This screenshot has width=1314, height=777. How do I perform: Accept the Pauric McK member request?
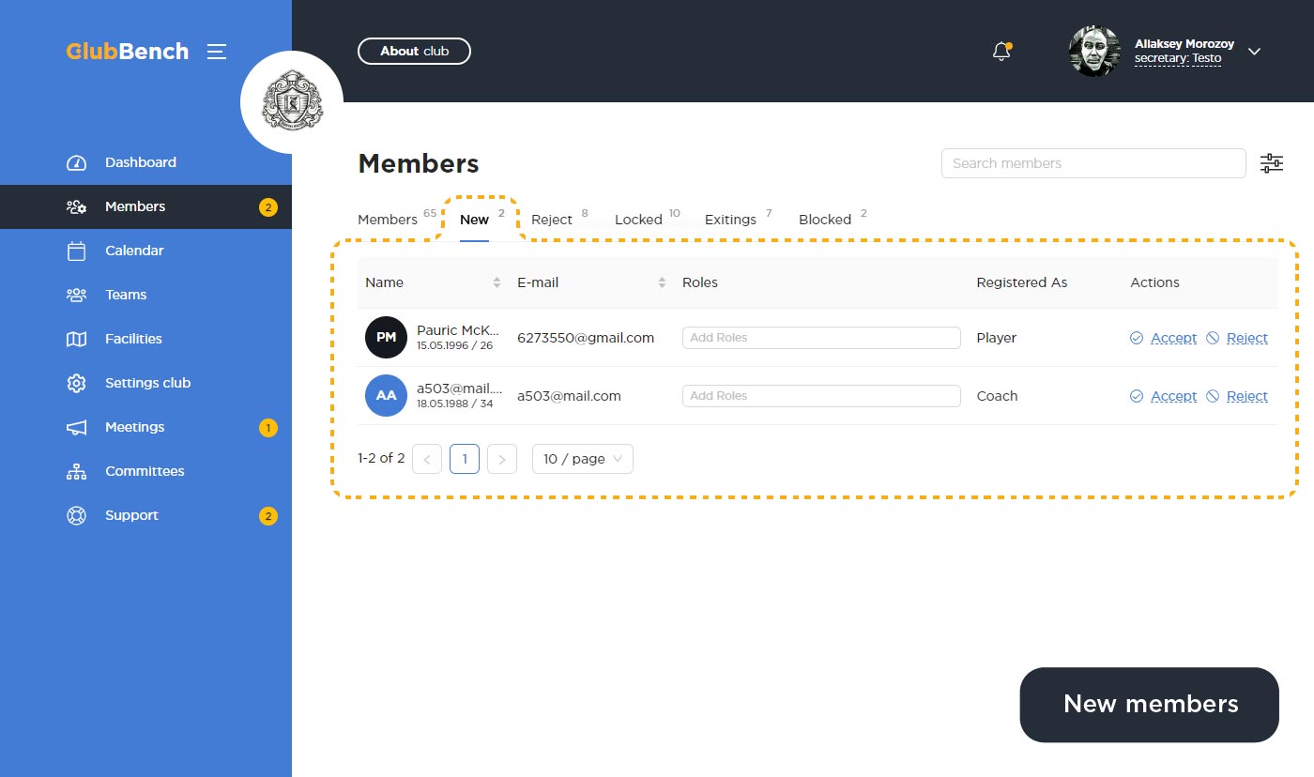(x=1173, y=338)
